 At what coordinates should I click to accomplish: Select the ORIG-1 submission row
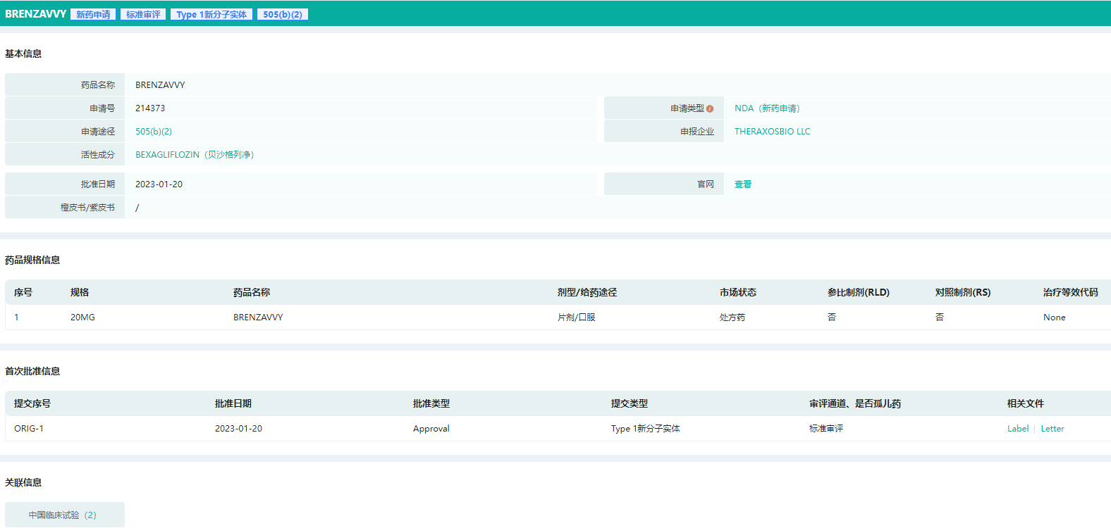tap(29, 429)
